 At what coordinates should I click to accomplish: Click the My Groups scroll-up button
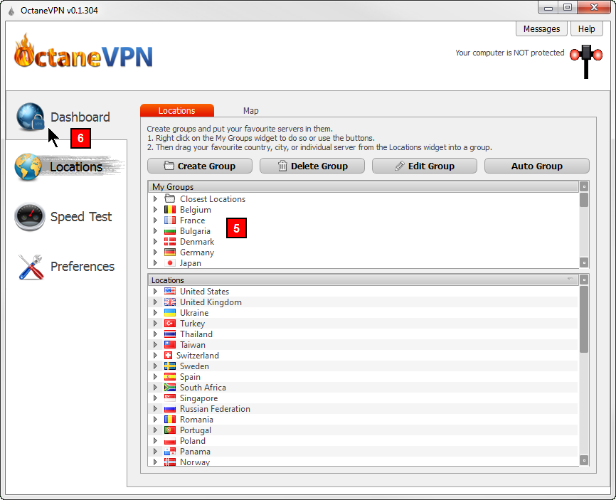pos(584,186)
